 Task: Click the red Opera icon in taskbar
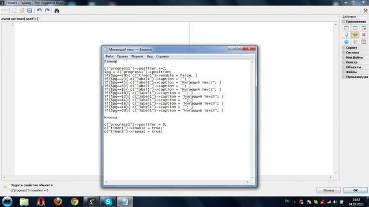click(x=41, y=202)
